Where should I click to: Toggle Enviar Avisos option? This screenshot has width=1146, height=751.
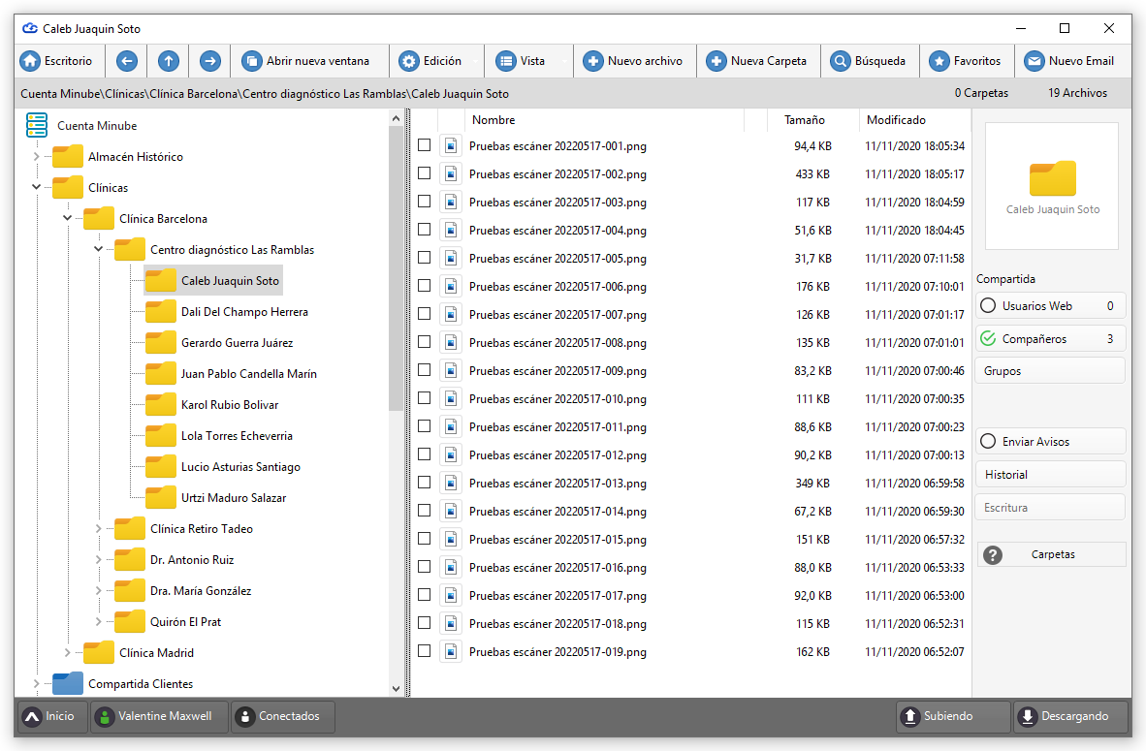988,441
